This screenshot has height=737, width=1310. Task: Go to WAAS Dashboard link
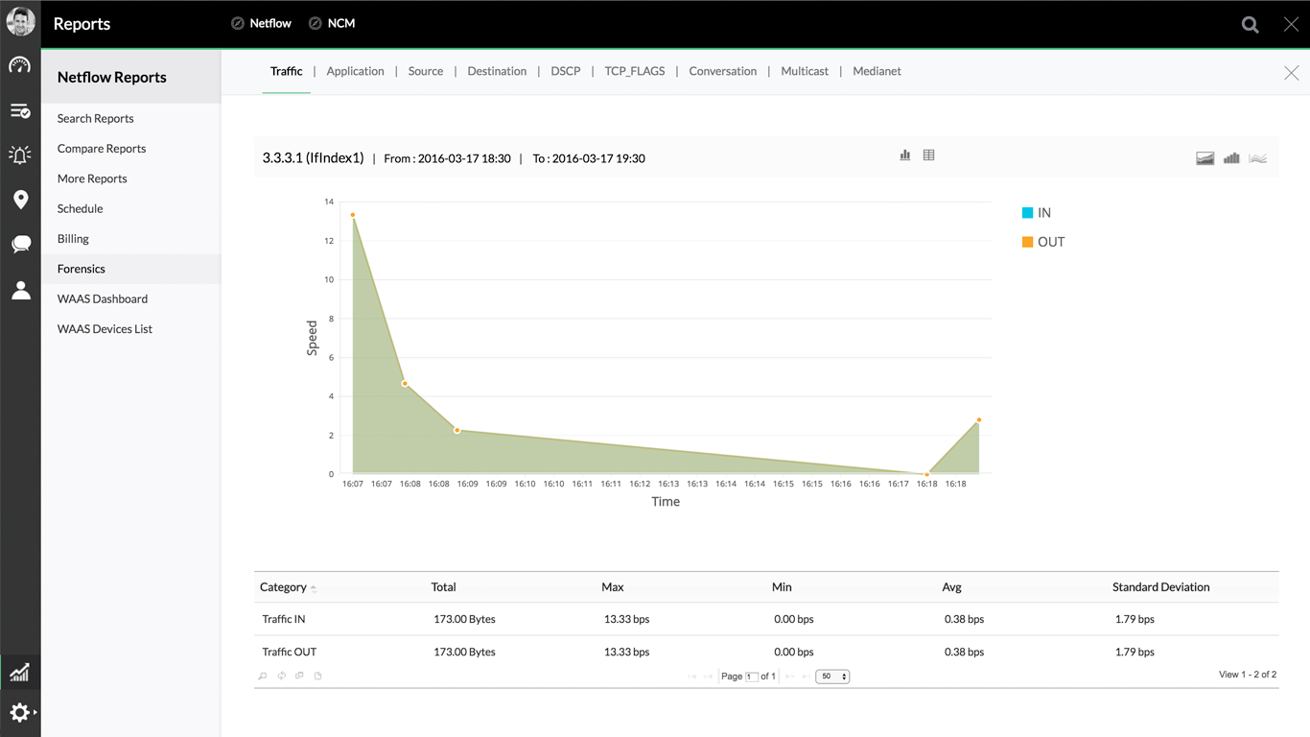(x=103, y=298)
